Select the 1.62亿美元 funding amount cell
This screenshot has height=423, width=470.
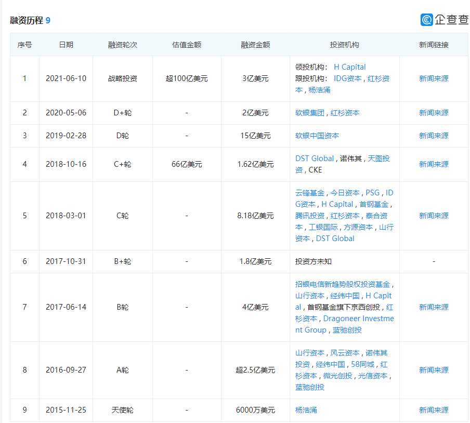pyautogui.click(x=255, y=164)
